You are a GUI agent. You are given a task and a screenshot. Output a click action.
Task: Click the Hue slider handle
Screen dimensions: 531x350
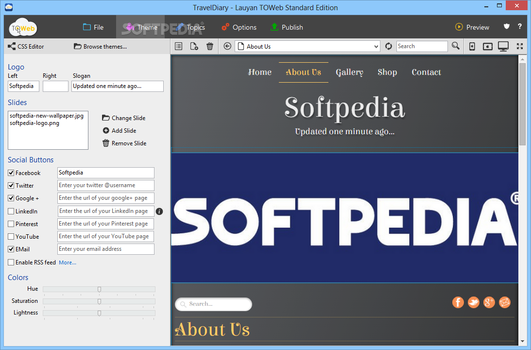(99, 289)
